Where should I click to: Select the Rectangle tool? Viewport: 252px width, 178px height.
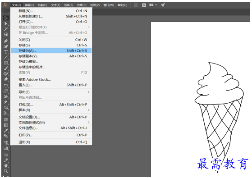[6, 63]
